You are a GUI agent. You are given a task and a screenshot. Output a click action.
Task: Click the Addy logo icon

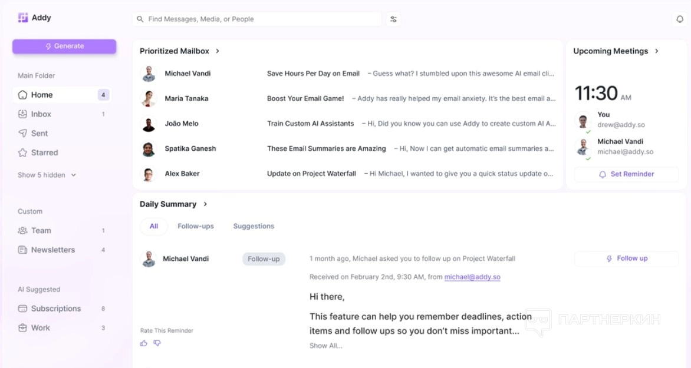pyautogui.click(x=23, y=18)
